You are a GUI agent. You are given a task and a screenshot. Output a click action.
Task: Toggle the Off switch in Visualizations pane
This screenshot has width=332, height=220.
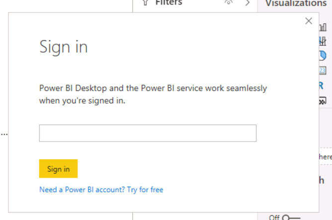click(292, 218)
